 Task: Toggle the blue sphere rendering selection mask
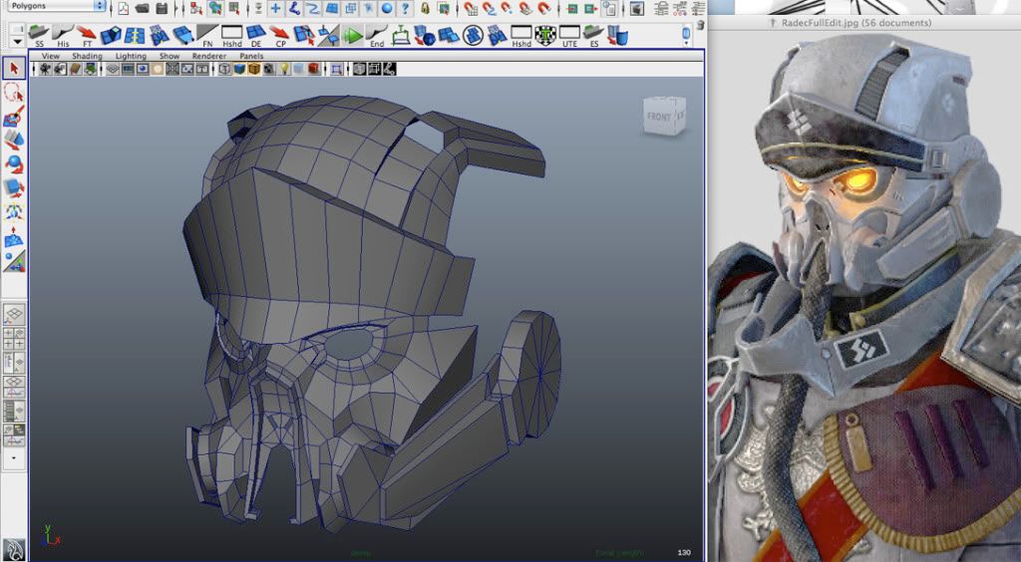pos(388,8)
